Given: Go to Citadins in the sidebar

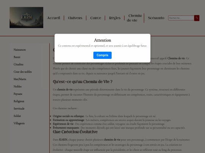Looking at the screenshot, I should tap(19, 64).
